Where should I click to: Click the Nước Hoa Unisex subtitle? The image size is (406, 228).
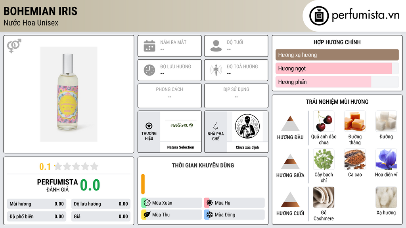click(x=31, y=23)
